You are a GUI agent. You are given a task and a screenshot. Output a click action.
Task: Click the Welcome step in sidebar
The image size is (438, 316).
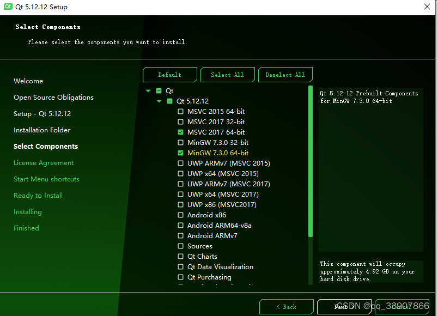pos(28,81)
